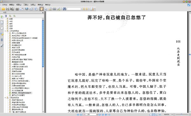The height and width of the screenshot is (116, 191).
Task: Click the monitor screen icon in the toolbar
Action: 27,9
